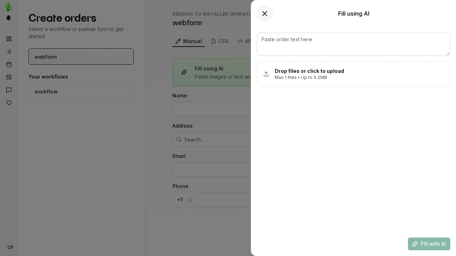Select the webform partner form
The width and height of the screenshot is (456, 256).
(81, 57)
